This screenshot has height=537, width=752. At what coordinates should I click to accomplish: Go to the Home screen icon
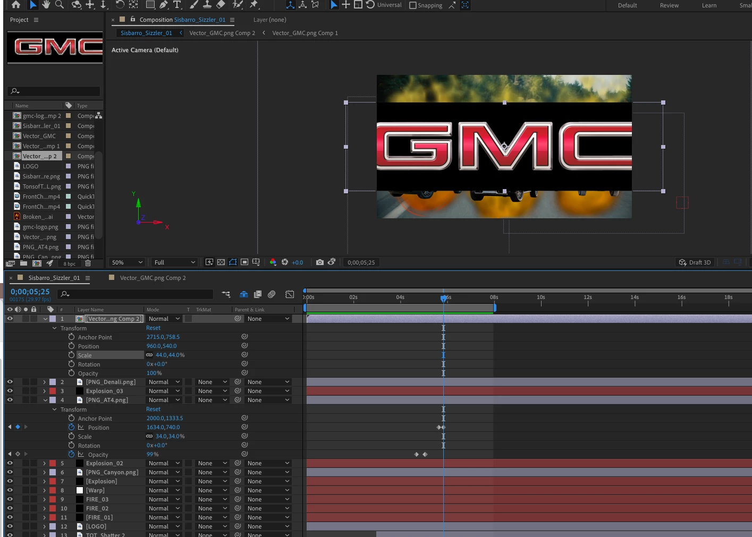tap(16, 5)
